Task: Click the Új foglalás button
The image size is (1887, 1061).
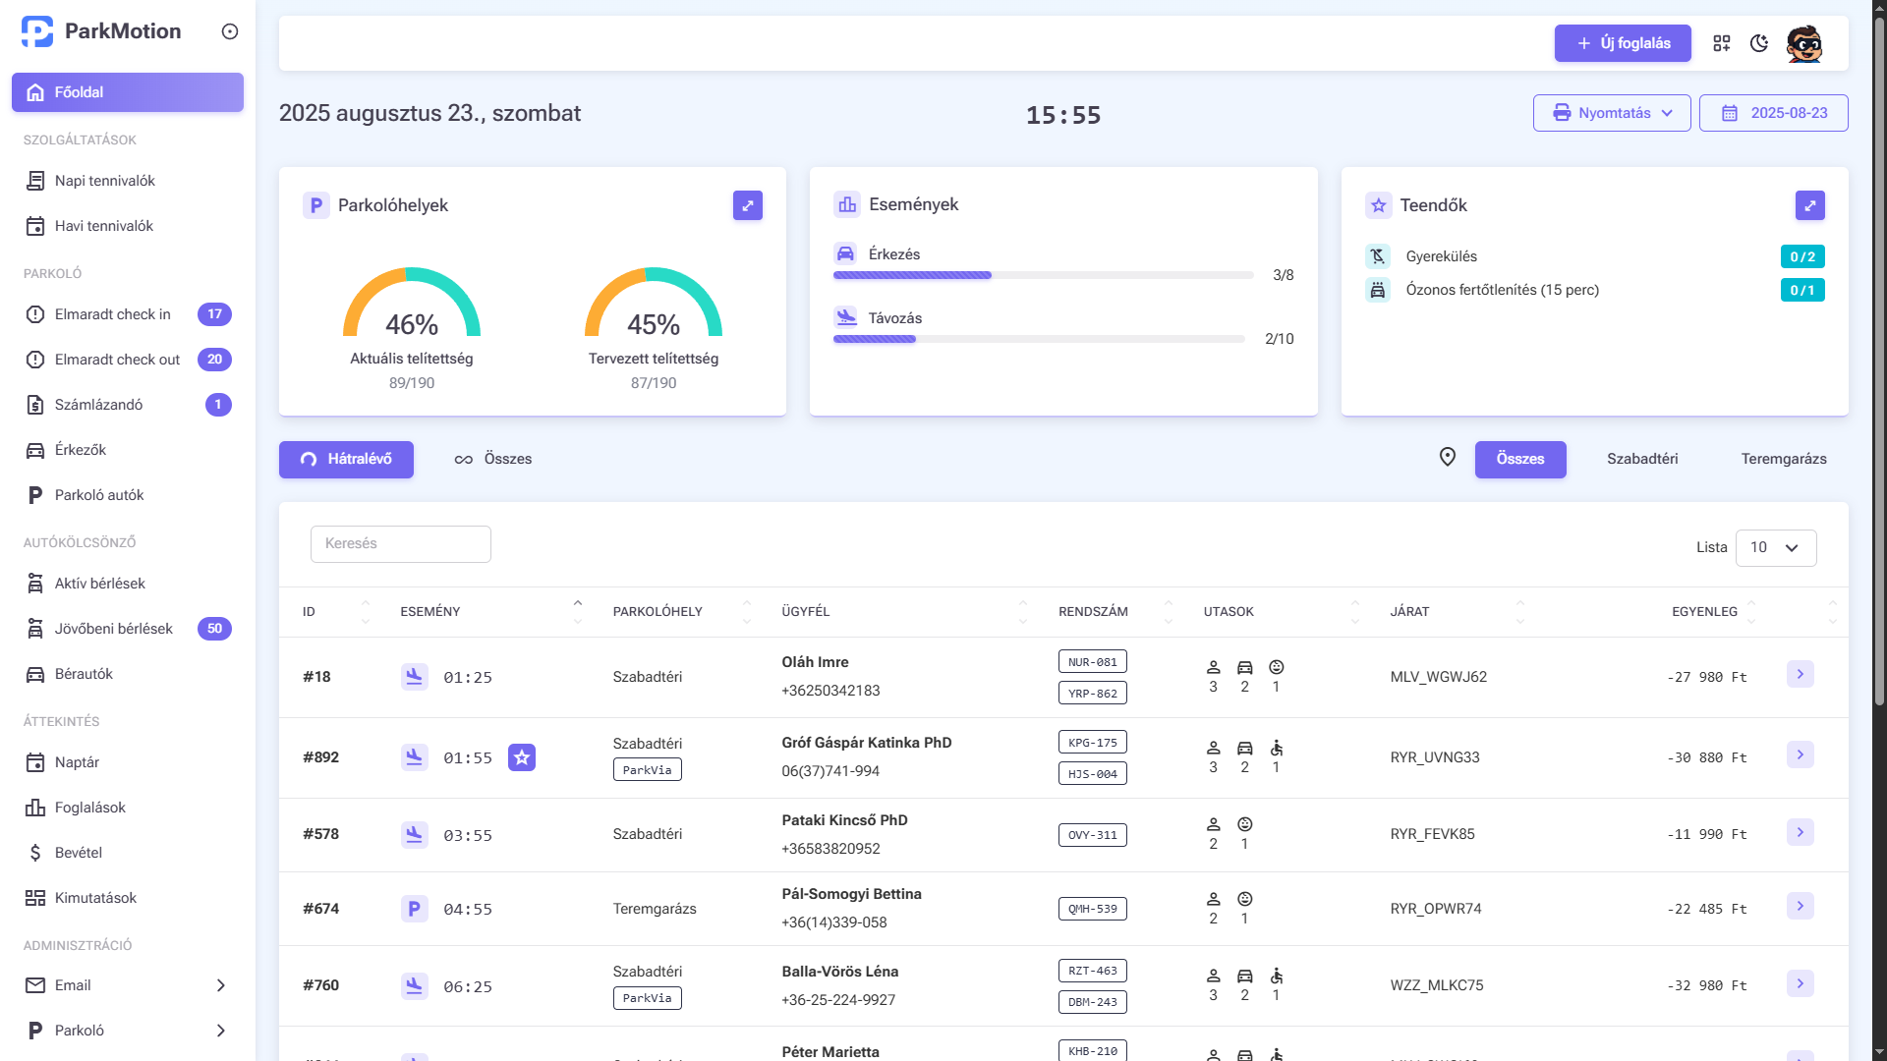Action: pos(1622,43)
